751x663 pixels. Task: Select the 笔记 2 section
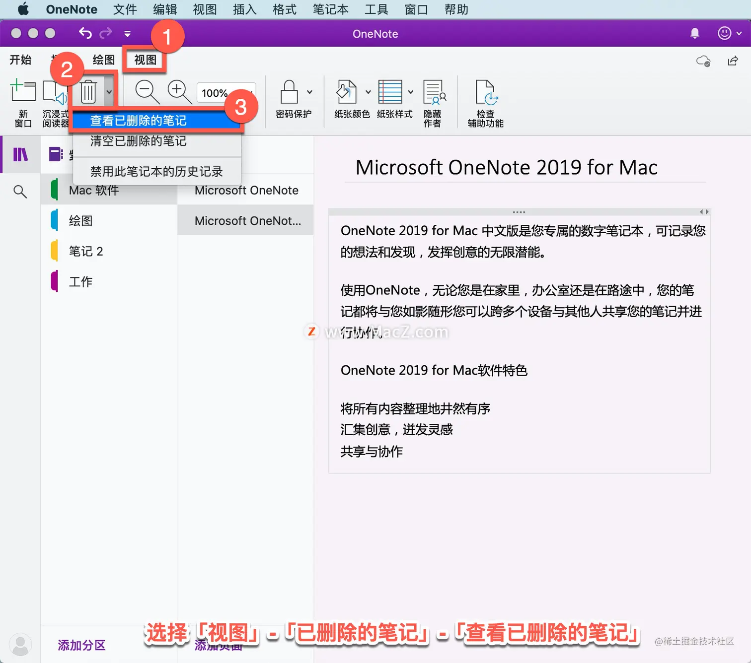tap(109, 251)
